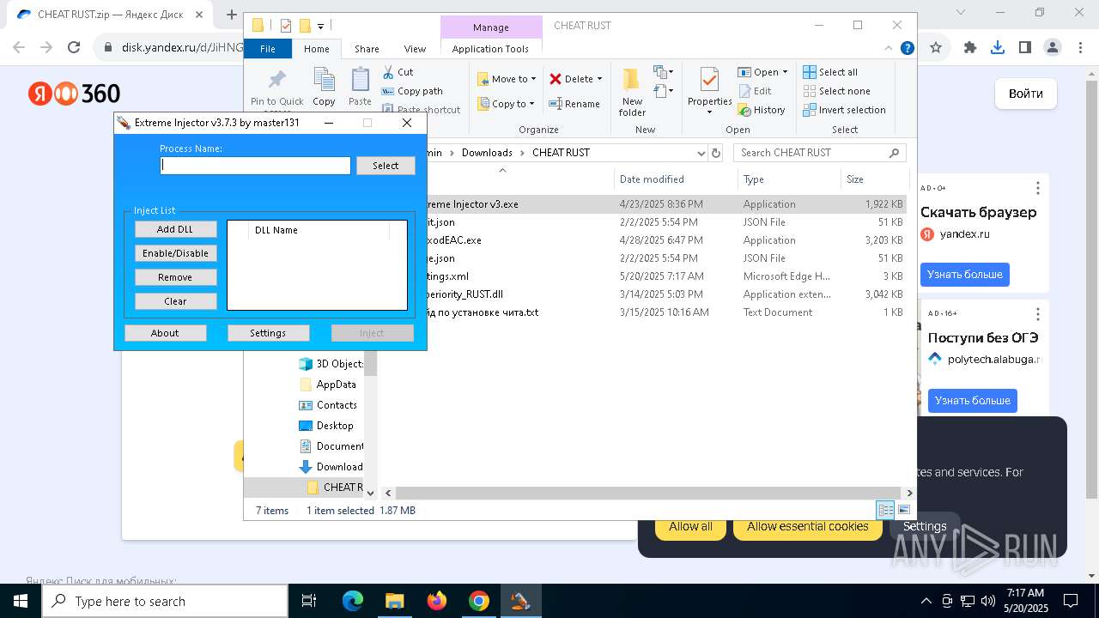Switch to Share ribbon tab
Image resolution: width=1099 pixels, height=618 pixels.
pyautogui.click(x=367, y=49)
